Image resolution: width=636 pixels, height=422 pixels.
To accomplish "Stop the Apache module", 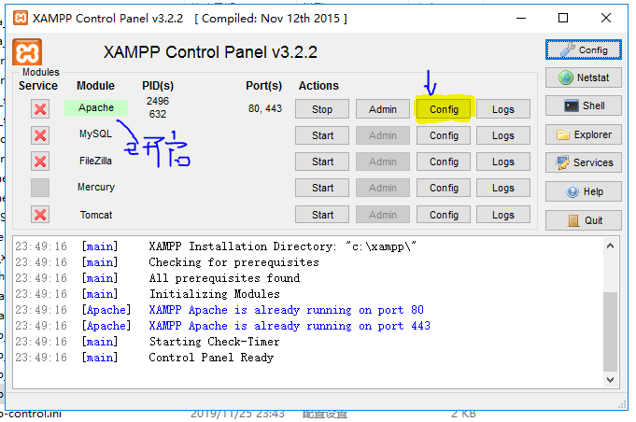I will tap(322, 109).
